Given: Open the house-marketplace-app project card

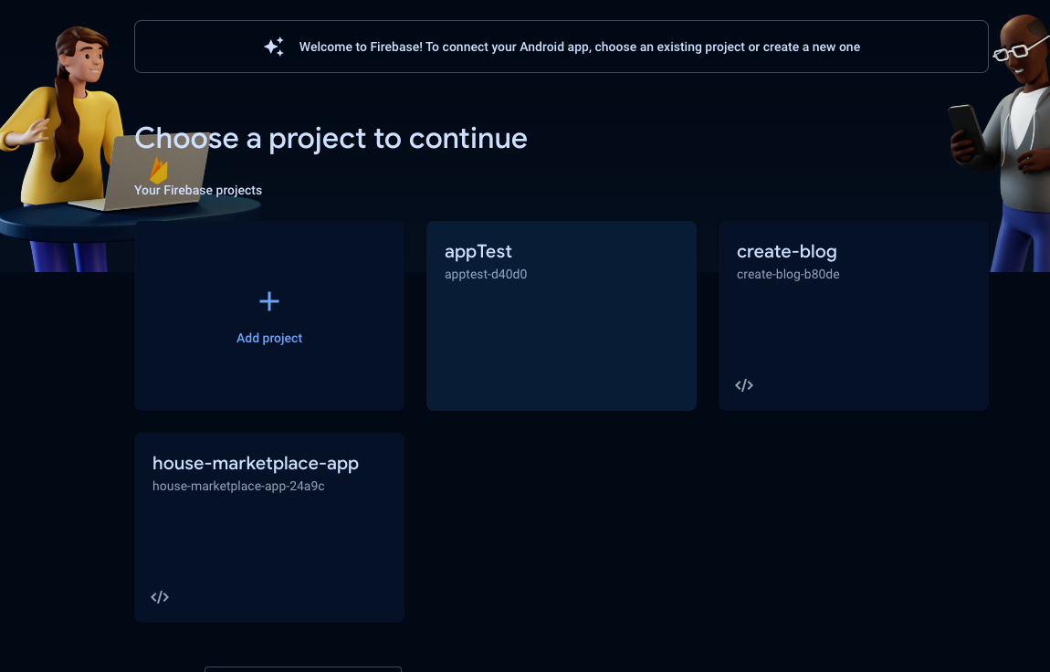Looking at the screenshot, I should [x=269, y=528].
